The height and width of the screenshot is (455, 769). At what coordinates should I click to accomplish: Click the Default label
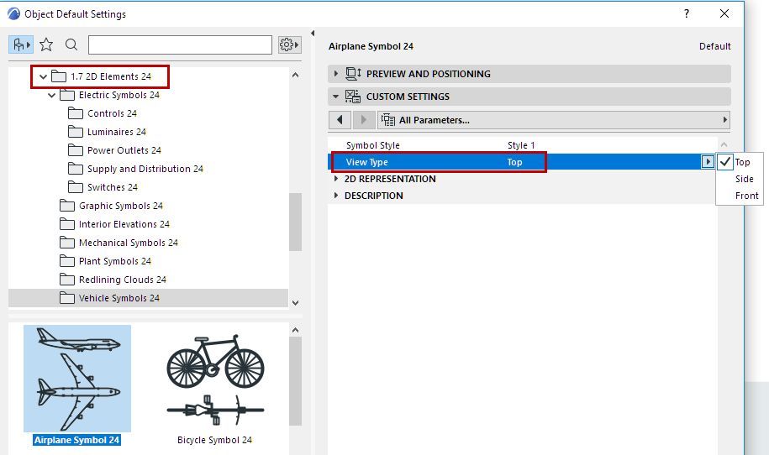[714, 46]
